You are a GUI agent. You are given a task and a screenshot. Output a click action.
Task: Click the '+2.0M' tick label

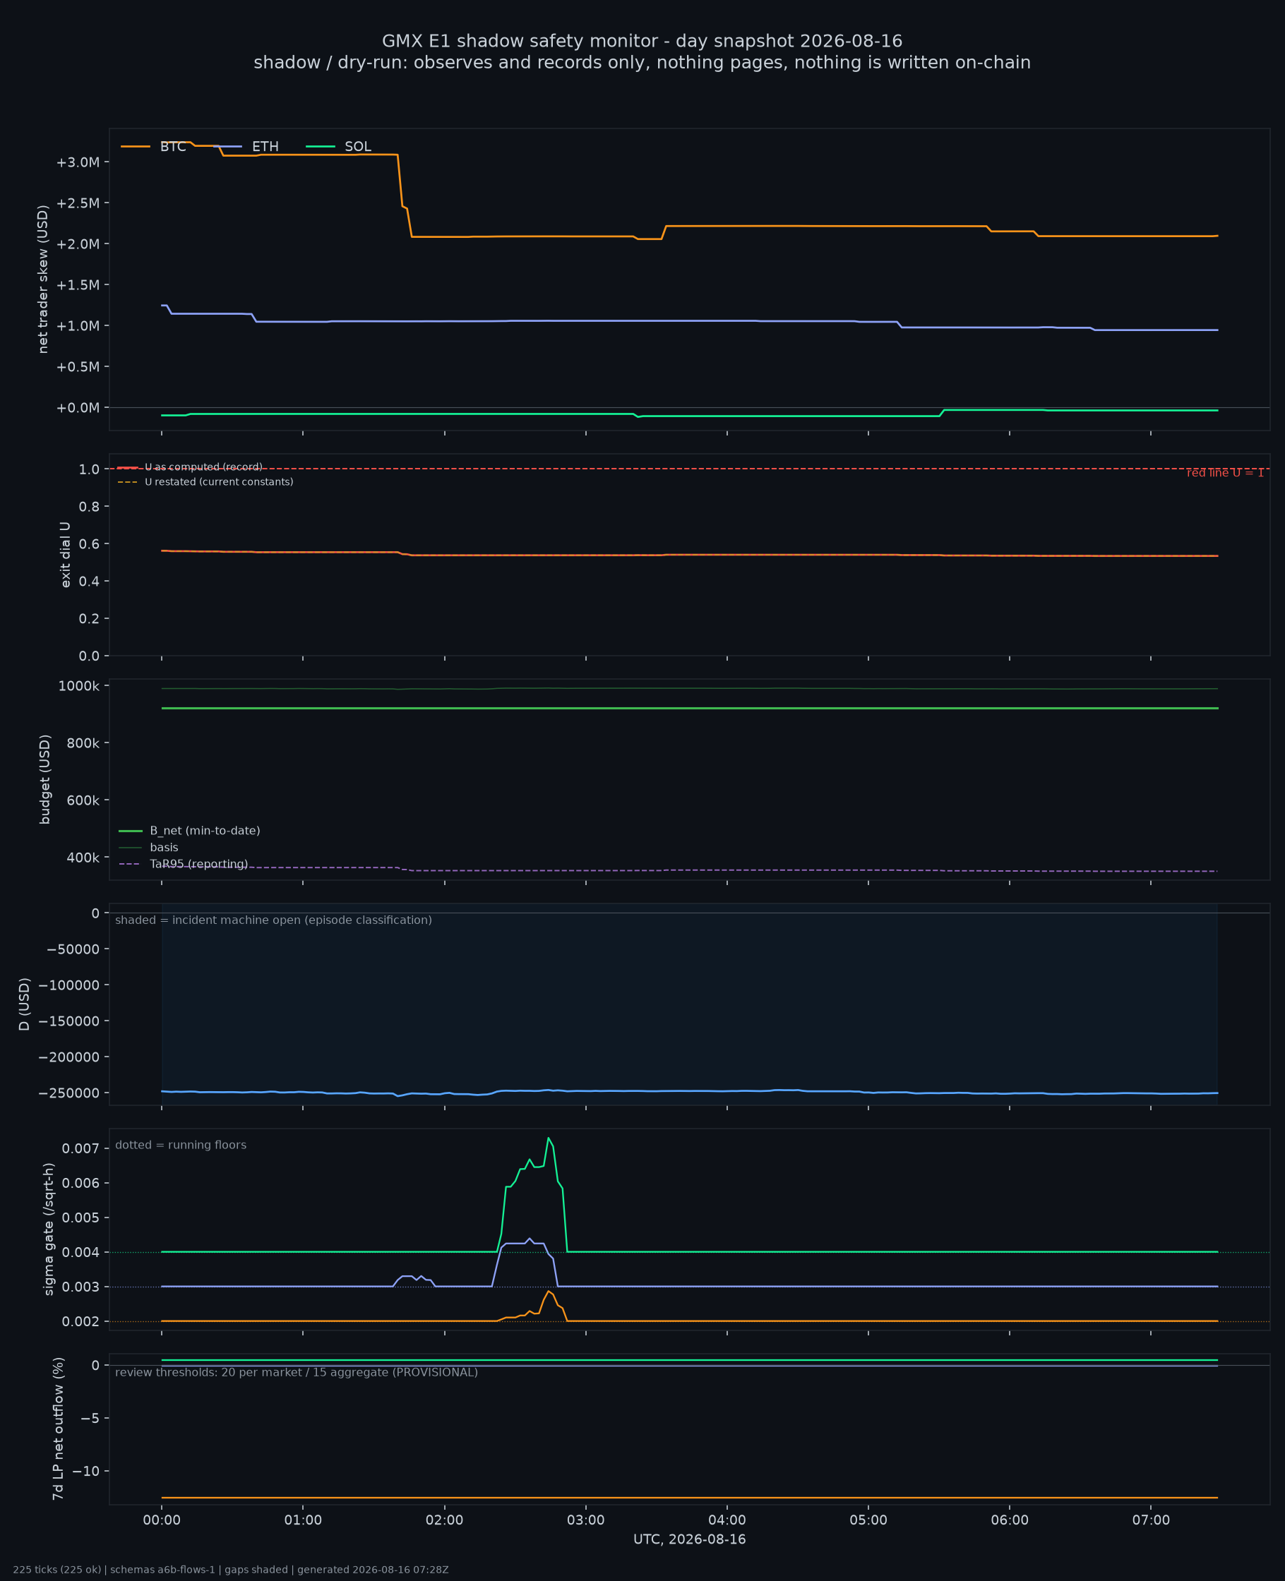78,244
